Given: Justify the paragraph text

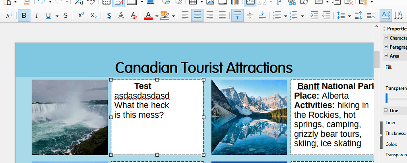Looking at the screenshot, I should [222, 15].
